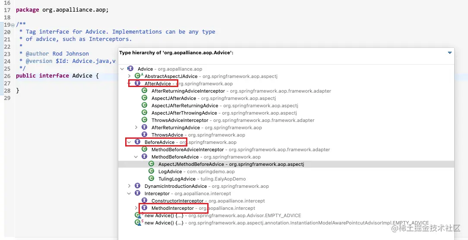The height and width of the screenshot is (240, 468).
Task: Click the DynamicIntroductionAdvice interface icon
Action: point(138,186)
